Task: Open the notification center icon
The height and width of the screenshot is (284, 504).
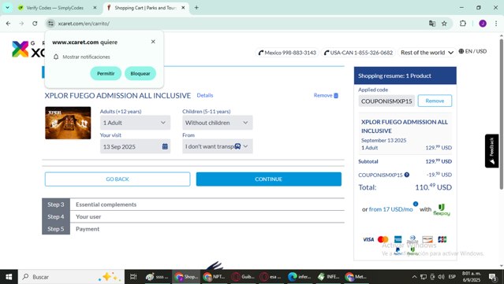Action: [492, 277]
